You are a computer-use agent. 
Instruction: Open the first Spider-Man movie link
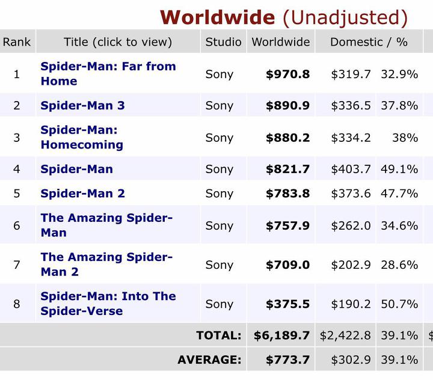tap(76, 169)
